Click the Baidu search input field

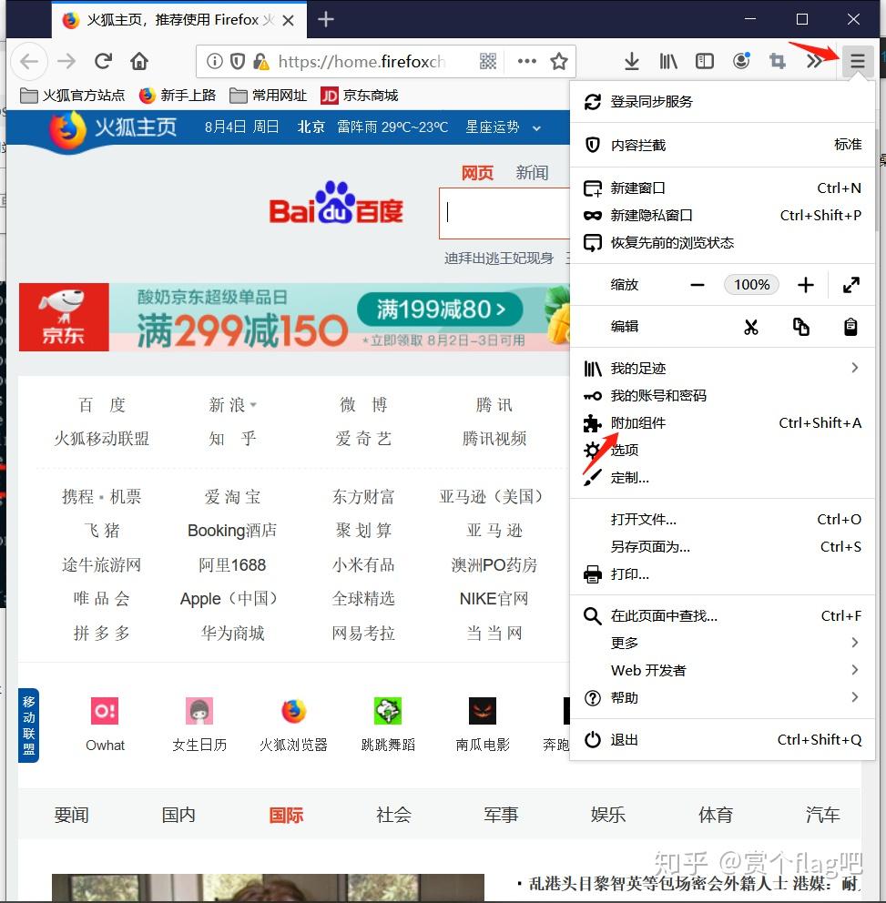(x=504, y=213)
